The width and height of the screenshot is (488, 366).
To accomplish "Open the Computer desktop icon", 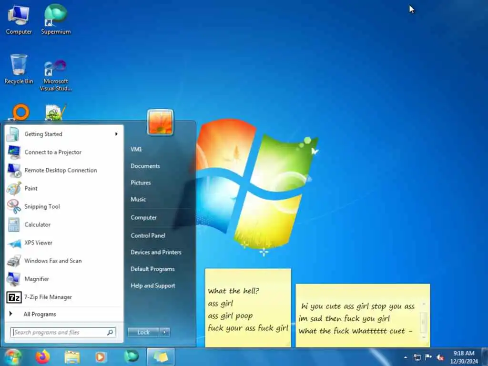I will 19,19.
